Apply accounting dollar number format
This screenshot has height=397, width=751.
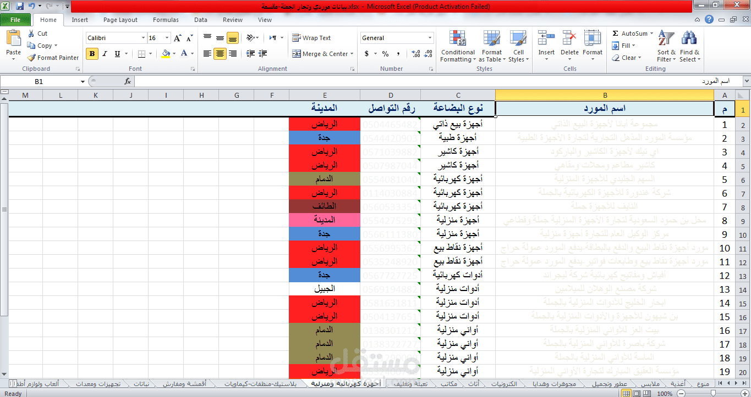coord(367,54)
